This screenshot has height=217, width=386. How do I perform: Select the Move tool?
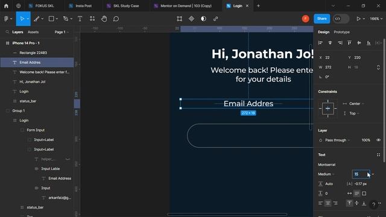click(x=22, y=19)
